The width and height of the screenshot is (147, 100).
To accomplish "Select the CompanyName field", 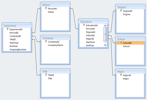I will coord(55,45).
